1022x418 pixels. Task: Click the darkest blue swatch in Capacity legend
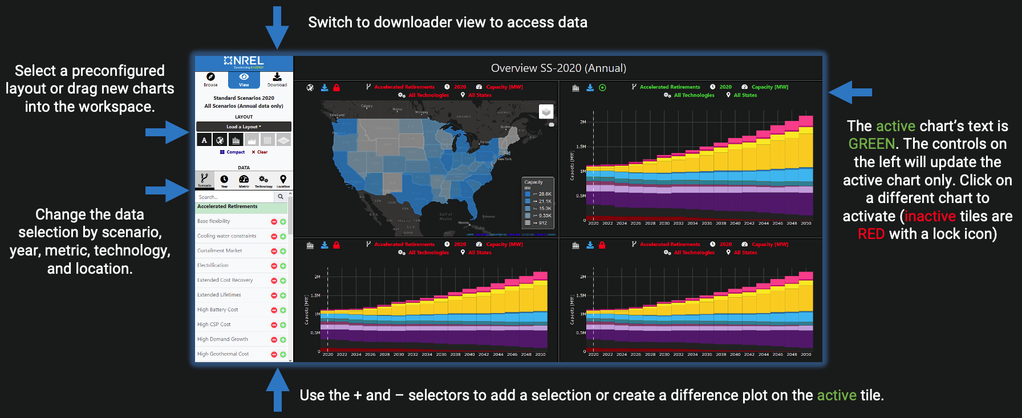tap(528, 194)
